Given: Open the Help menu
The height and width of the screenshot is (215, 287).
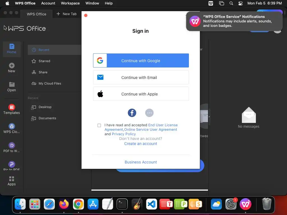Looking at the screenshot, I should (109, 3).
